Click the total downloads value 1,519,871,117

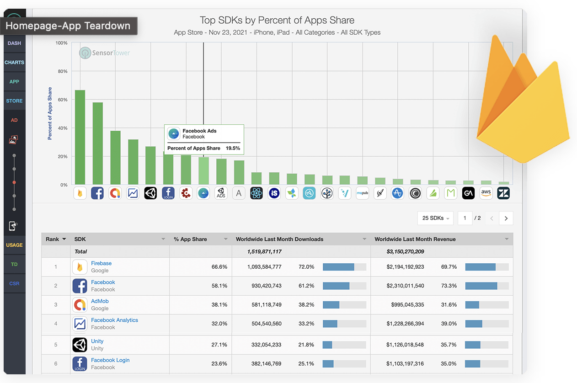[x=264, y=251]
